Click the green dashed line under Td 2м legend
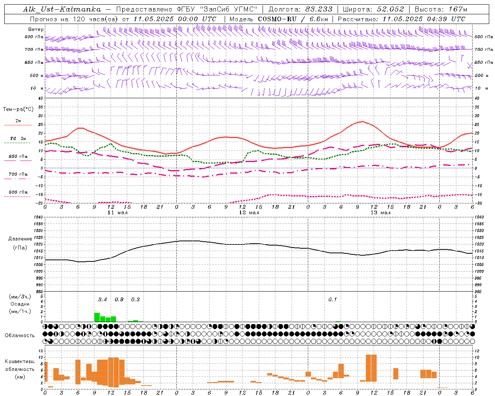The width and height of the screenshot is (495, 396). pos(17,143)
